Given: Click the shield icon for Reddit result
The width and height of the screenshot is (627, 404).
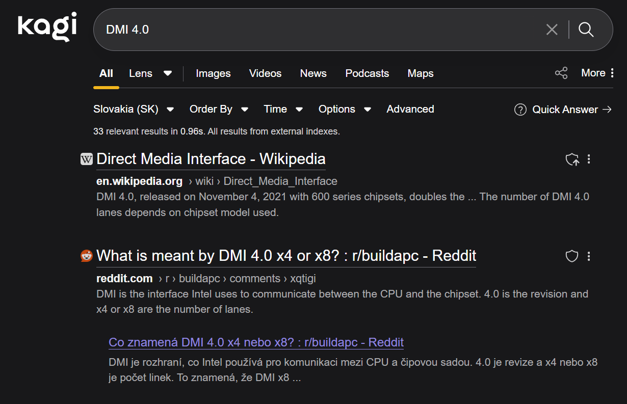Looking at the screenshot, I should point(572,256).
